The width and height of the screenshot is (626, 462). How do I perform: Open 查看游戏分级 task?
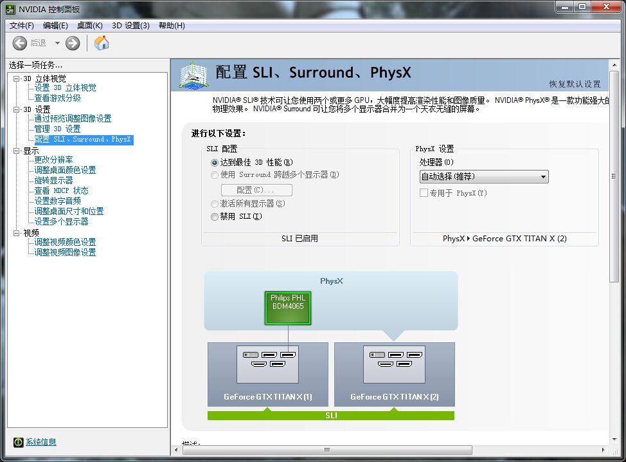pyautogui.click(x=57, y=98)
